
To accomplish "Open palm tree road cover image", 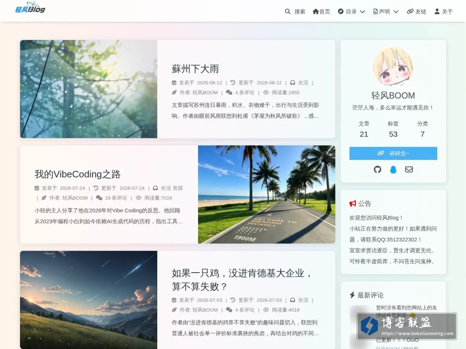I will point(266,194).
